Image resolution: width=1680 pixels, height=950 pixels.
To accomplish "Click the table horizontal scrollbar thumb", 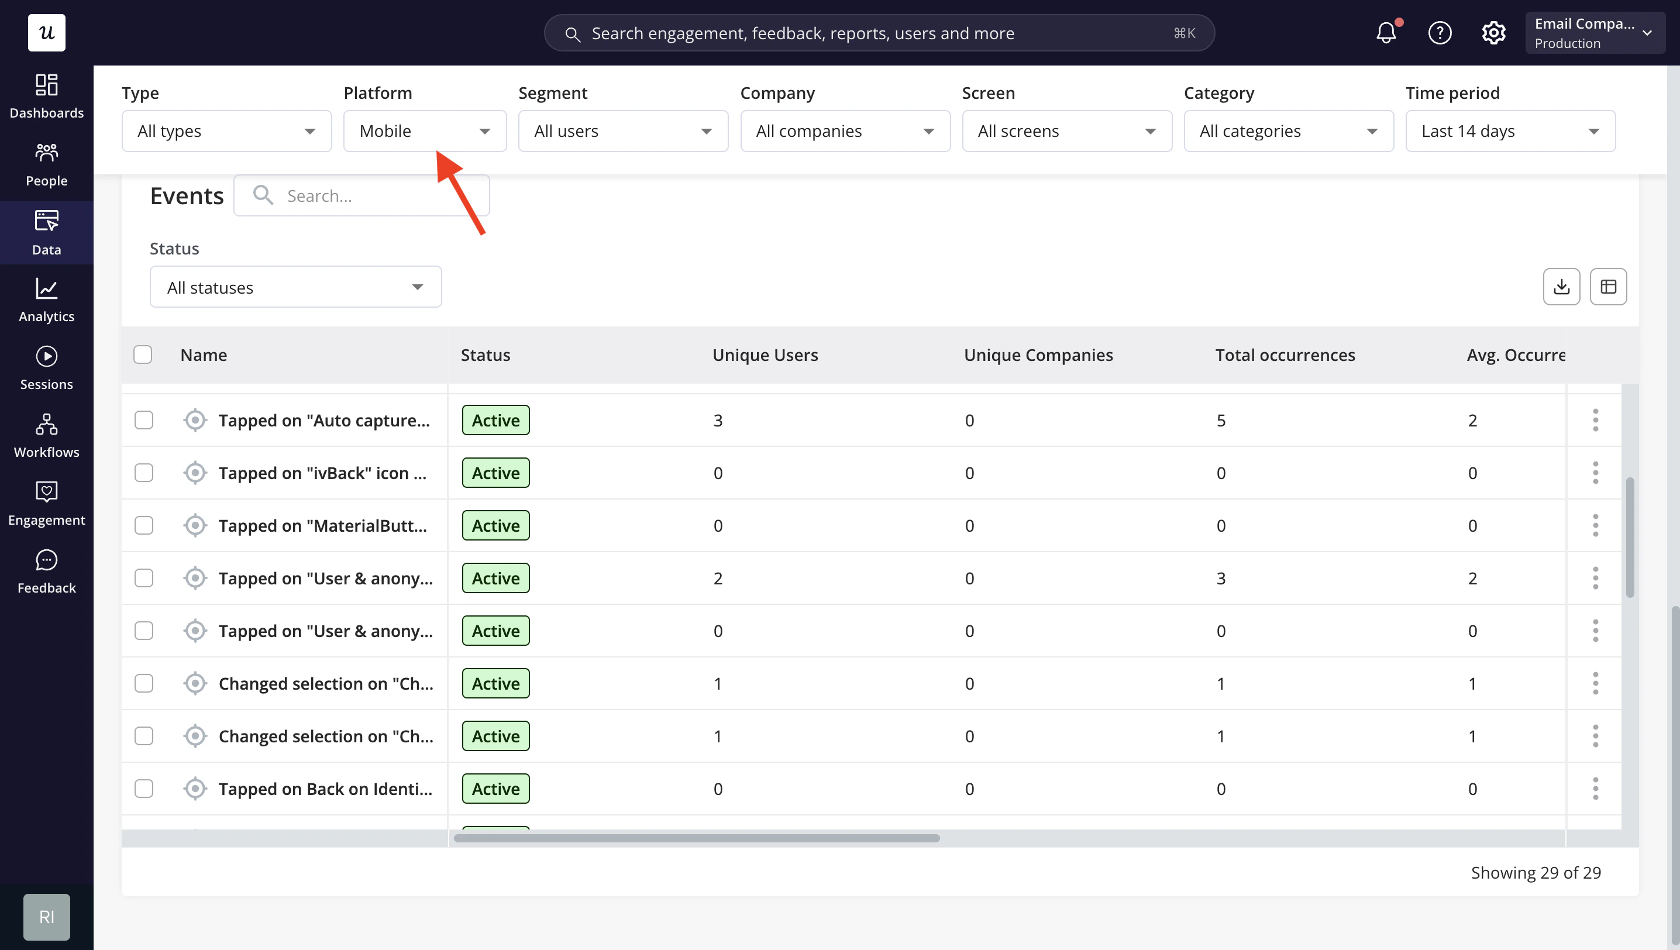I will tap(696, 838).
